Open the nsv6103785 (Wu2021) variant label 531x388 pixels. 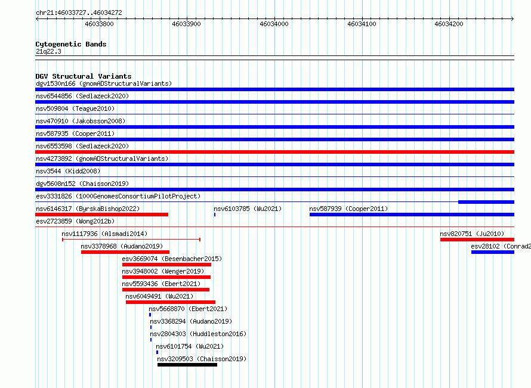click(x=248, y=209)
